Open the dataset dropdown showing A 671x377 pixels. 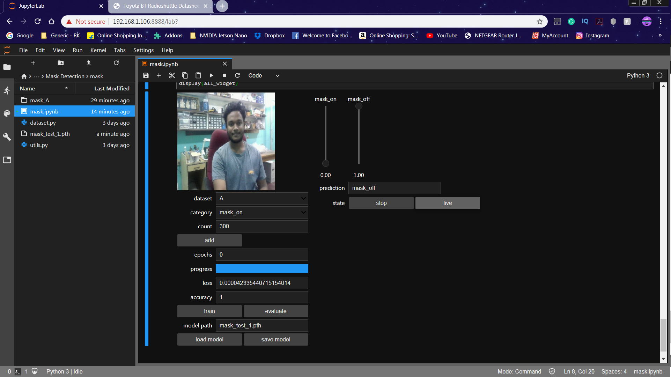pos(262,198)
